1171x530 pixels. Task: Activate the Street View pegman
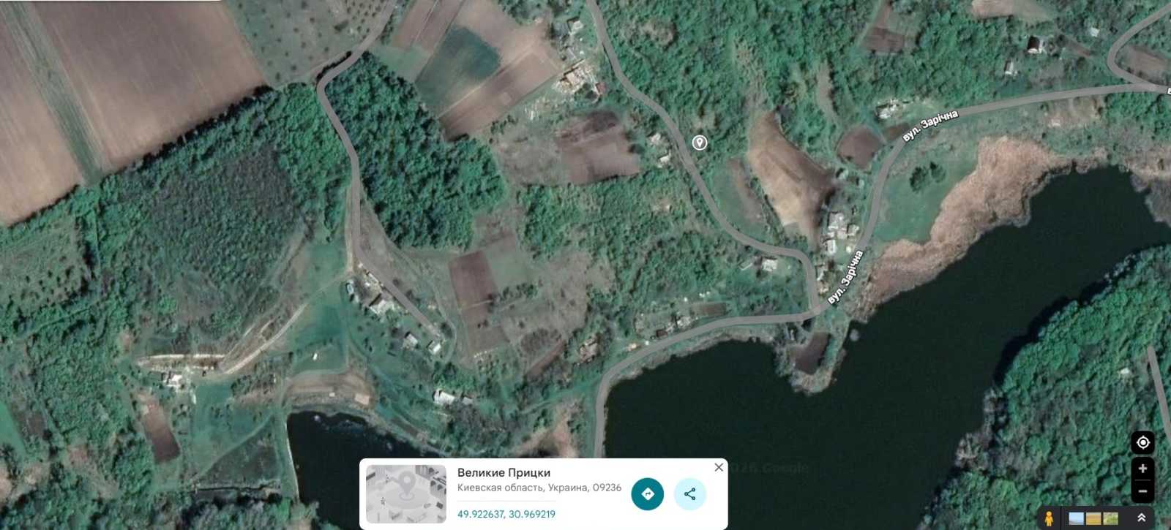coord(1049,518)
